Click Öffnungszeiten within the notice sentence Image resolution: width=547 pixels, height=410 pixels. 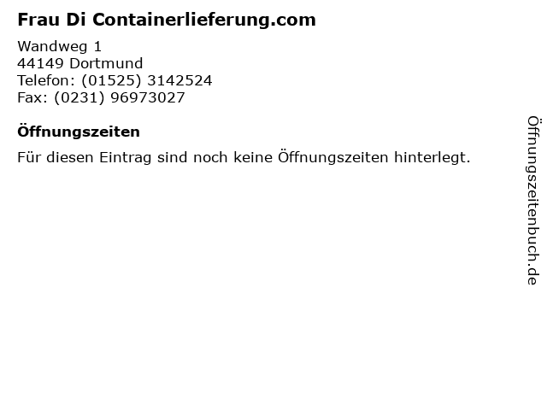333,157
